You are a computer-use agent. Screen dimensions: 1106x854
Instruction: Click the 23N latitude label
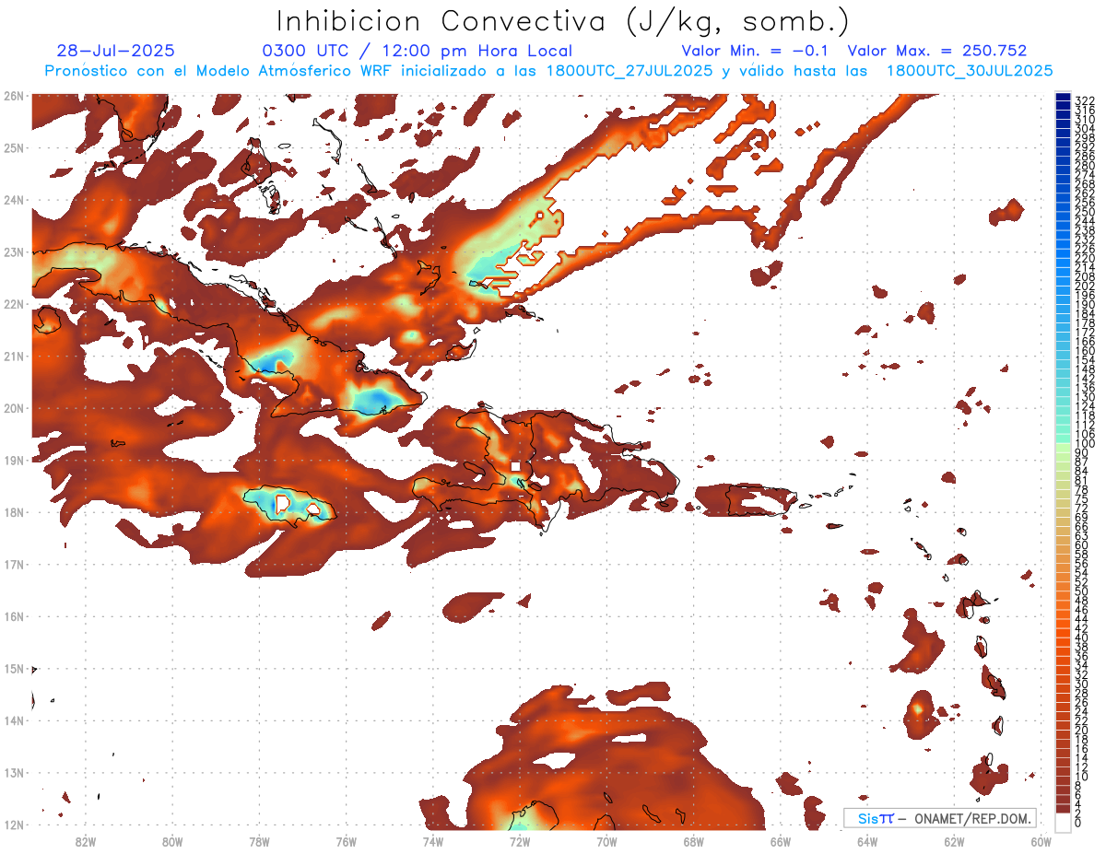14,252
